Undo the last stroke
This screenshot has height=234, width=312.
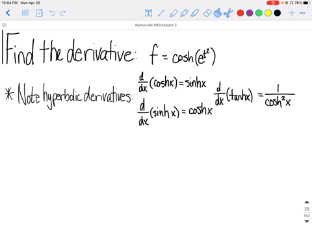(52, 13)
